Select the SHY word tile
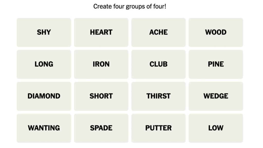 point(44,32)
